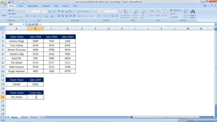Toggle Italic formatting

[x=31, y=16]
